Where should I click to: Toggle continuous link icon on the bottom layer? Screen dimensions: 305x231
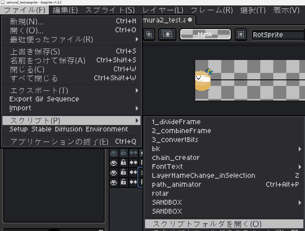pyautogui.click(x=133, y=182)
